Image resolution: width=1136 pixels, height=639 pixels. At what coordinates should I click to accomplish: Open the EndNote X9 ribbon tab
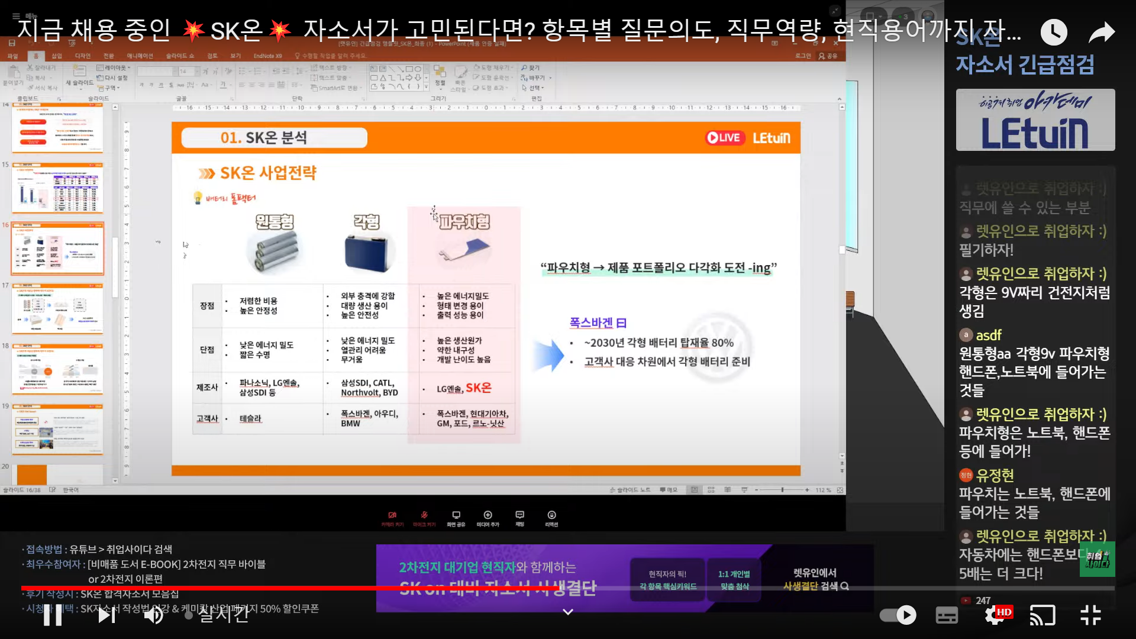click(x=267, y=56)
